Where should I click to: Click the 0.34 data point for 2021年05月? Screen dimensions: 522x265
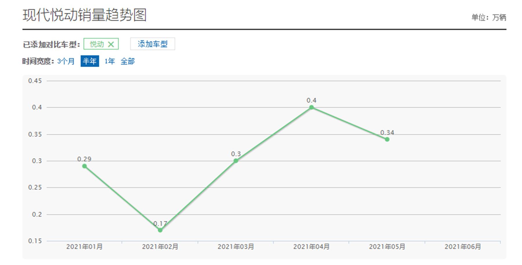point(387,139)
